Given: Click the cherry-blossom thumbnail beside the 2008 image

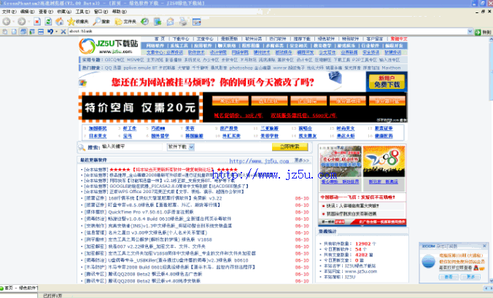Looking at the screenshot, I should 341,161.
